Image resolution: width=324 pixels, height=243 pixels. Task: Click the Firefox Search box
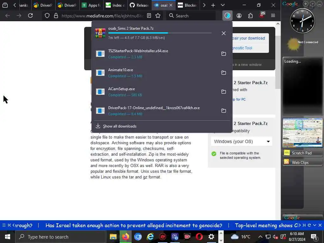pyautogui.click(x=191, y=16)
